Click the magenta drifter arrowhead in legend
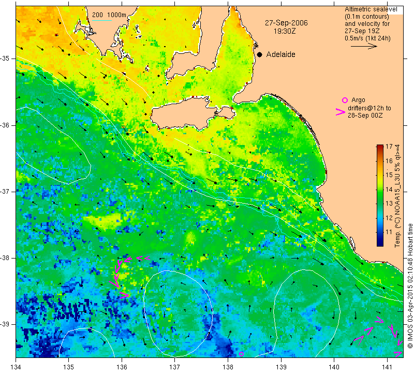 [x=341, y=112]
